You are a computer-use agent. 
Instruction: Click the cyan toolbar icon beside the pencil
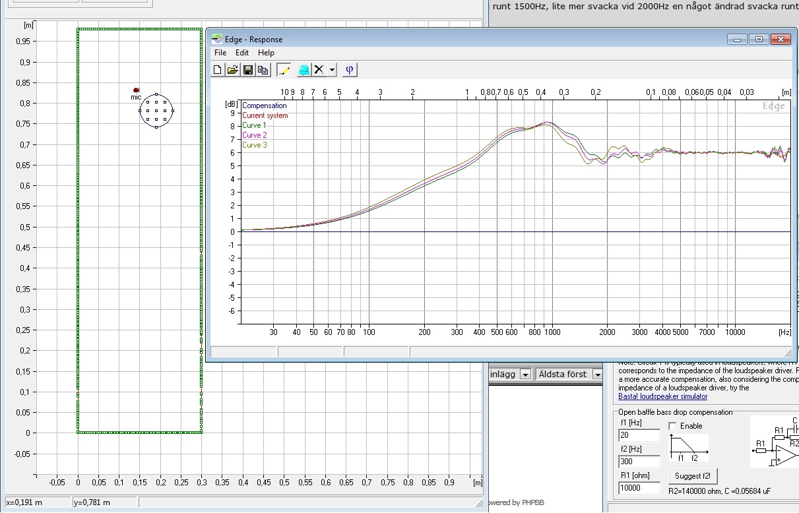(x=304, y=70)
